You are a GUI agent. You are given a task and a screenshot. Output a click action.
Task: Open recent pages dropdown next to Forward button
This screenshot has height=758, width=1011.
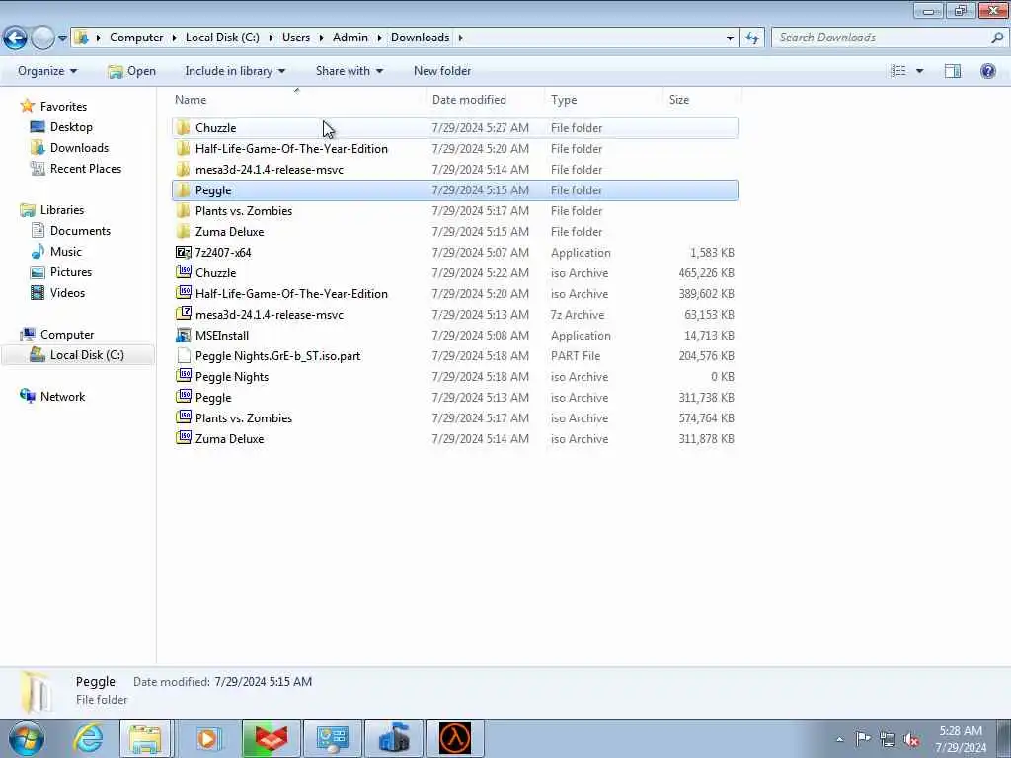tap(62, 38)
